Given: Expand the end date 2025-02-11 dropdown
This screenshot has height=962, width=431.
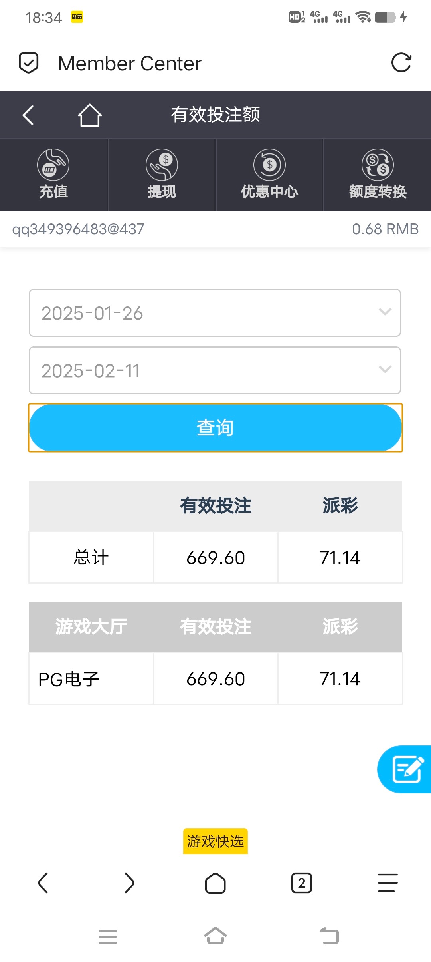Looking at the screenshot, I should (215, 370).
